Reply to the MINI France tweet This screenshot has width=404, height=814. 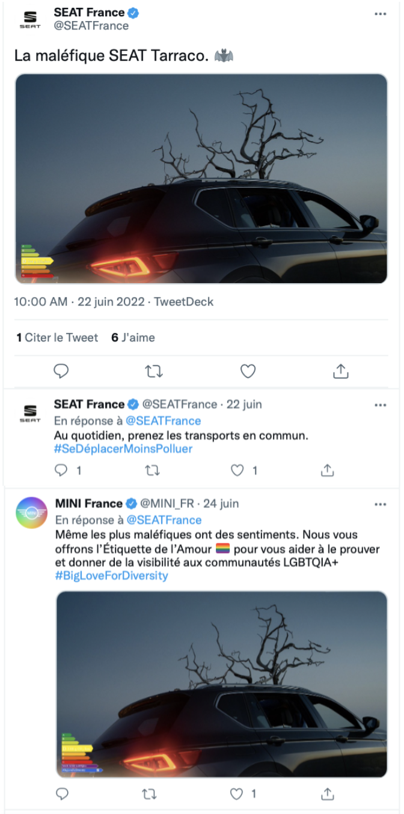click(x=62, y=794)
